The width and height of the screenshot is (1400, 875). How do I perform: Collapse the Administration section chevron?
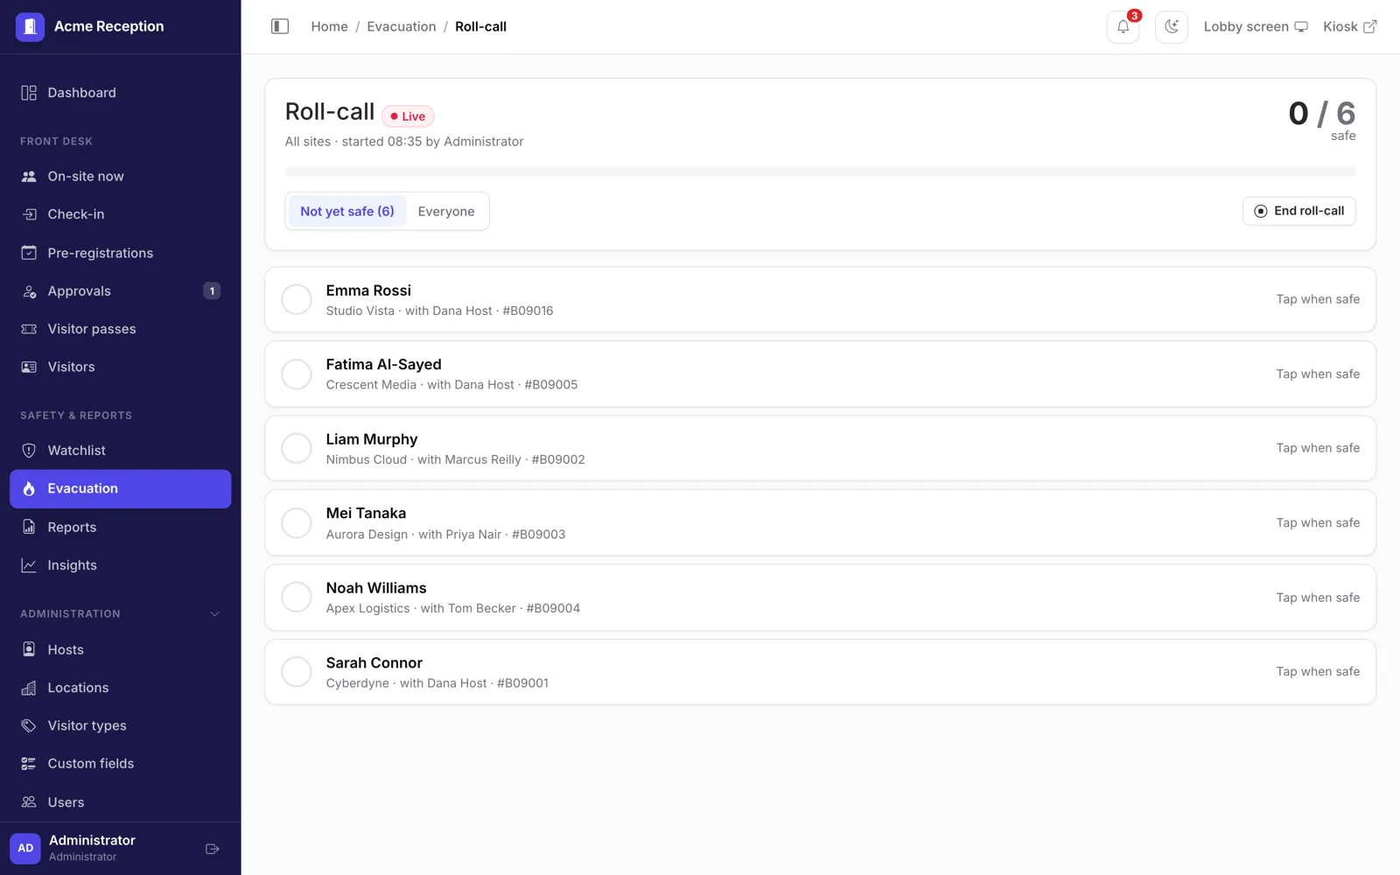click(x=215, y=614)
